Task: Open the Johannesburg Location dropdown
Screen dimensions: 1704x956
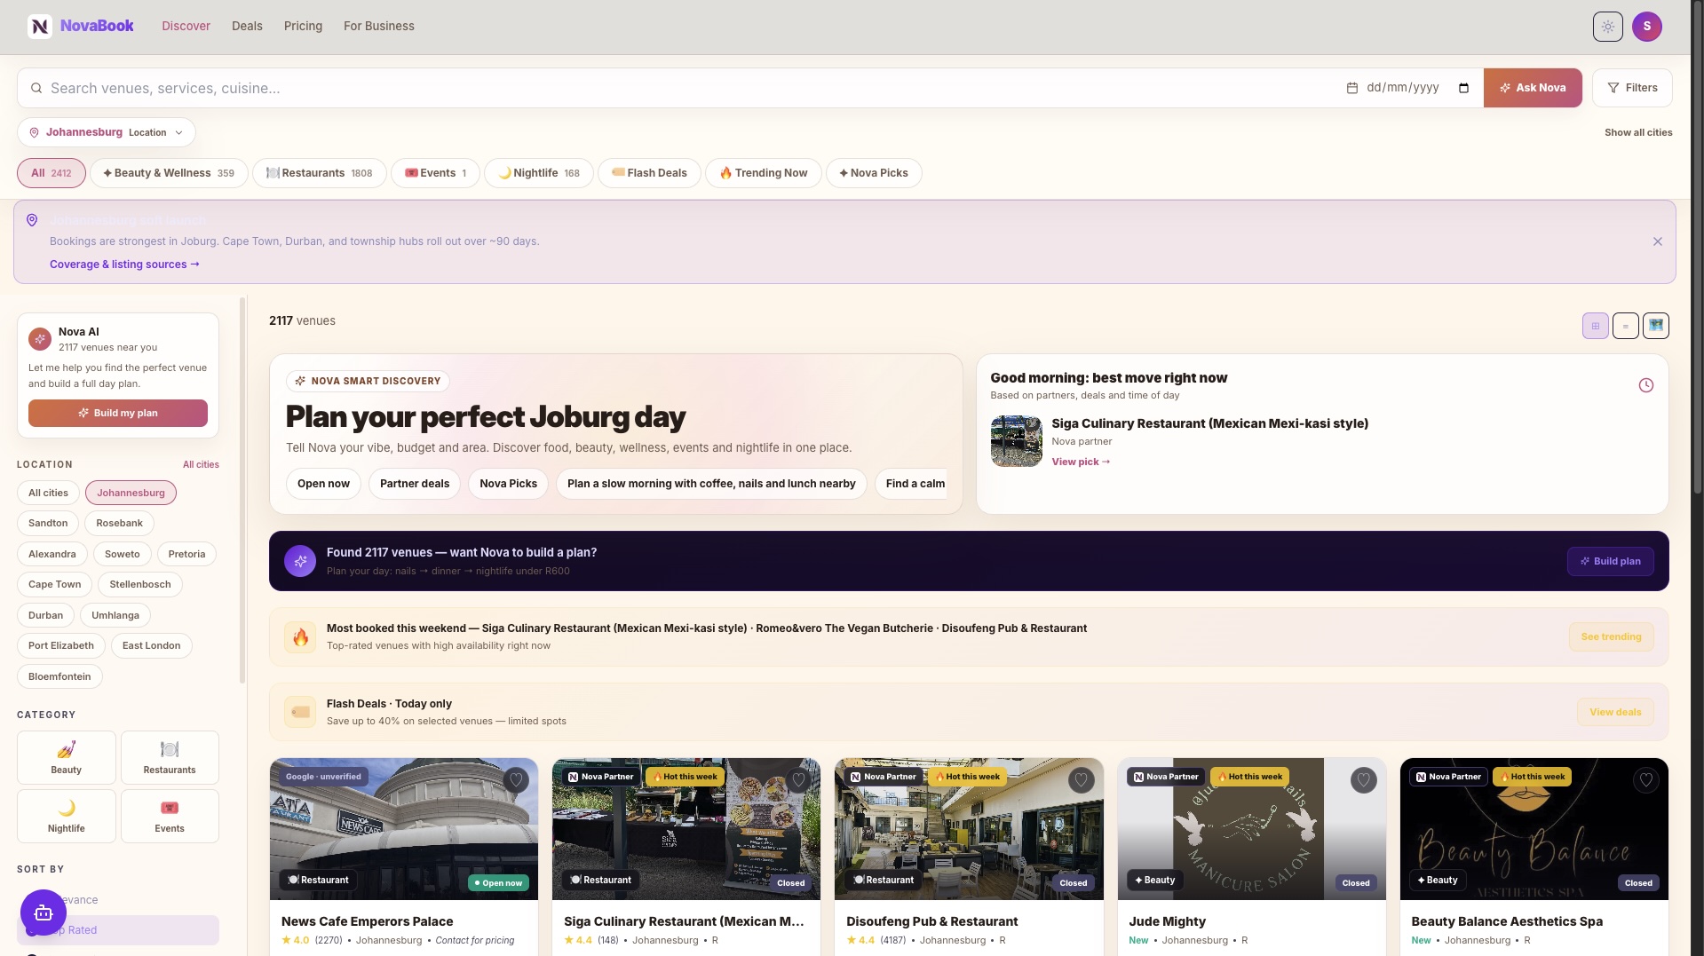Action: [107, 132]
